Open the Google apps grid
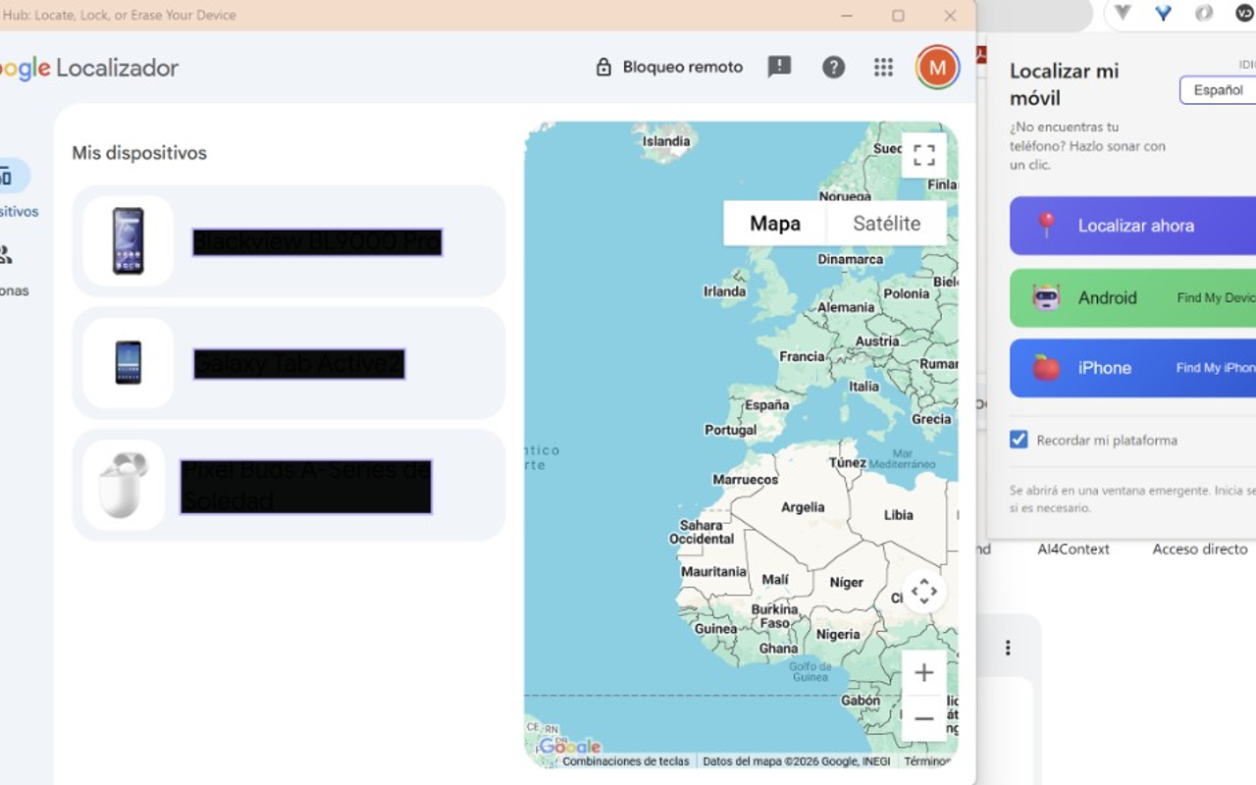This screenshot has width=1256, height=785. pos(883,67)
